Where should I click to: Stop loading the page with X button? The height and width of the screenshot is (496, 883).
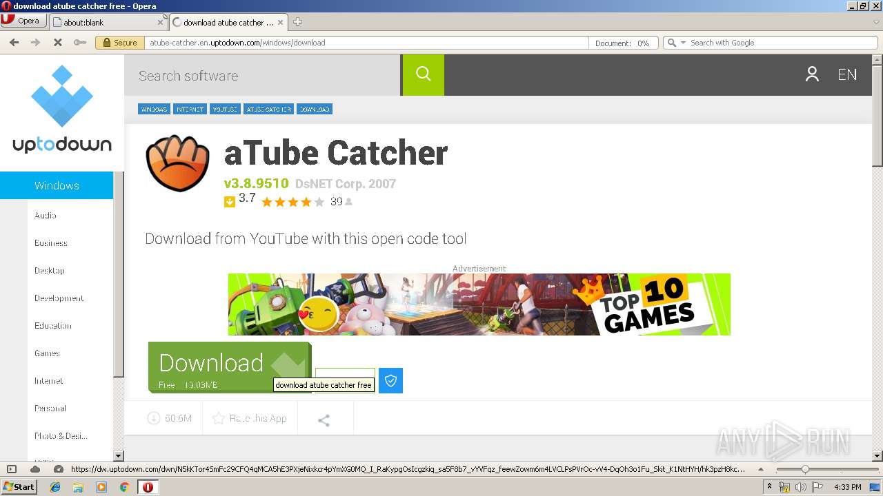[x=58, y=42]
